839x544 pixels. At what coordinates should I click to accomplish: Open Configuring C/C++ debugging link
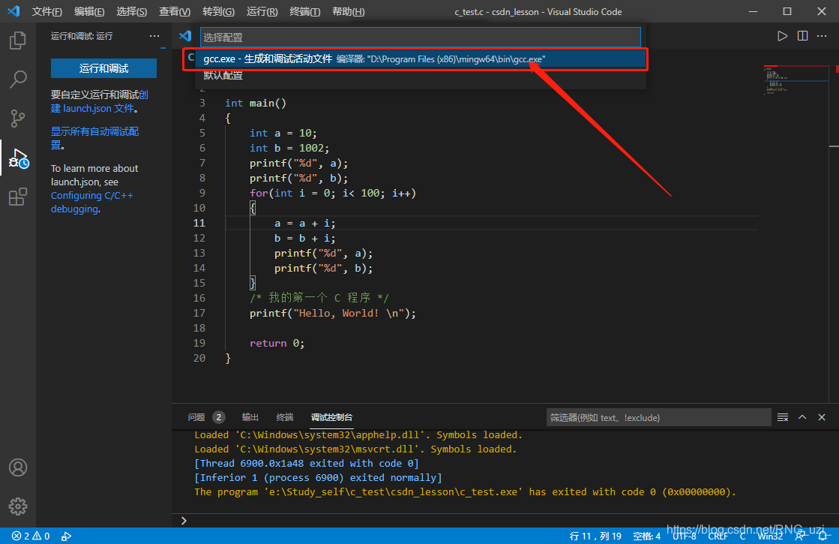pyautogui.click(x=91, y=203)
